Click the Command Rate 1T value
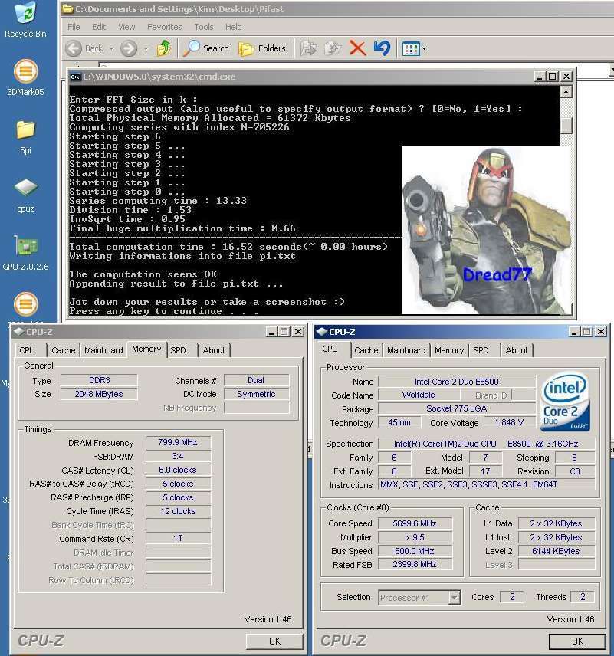Screen dimensions: 614x656 tap(178, 538)
